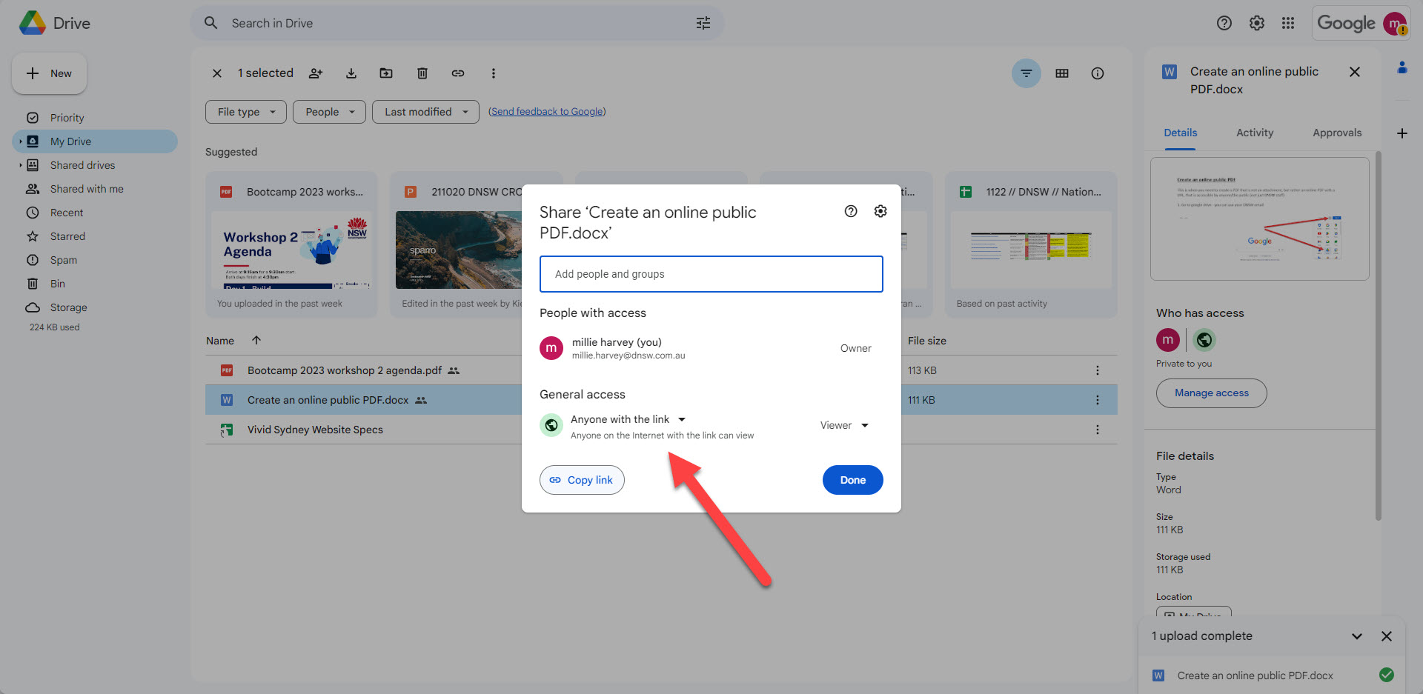Open more options for Bootcamp agenda PDF
The width and height of the screenshot is (1423, 694).
(1098, 370)
